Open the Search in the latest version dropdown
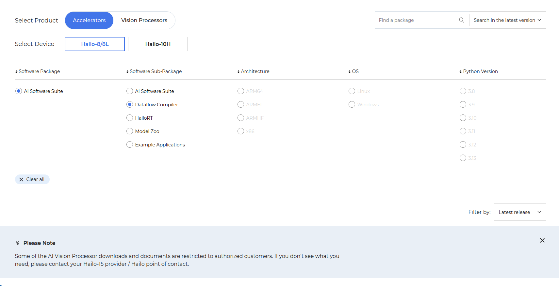This screenshot has height=286, width=559. pos(507,20)
